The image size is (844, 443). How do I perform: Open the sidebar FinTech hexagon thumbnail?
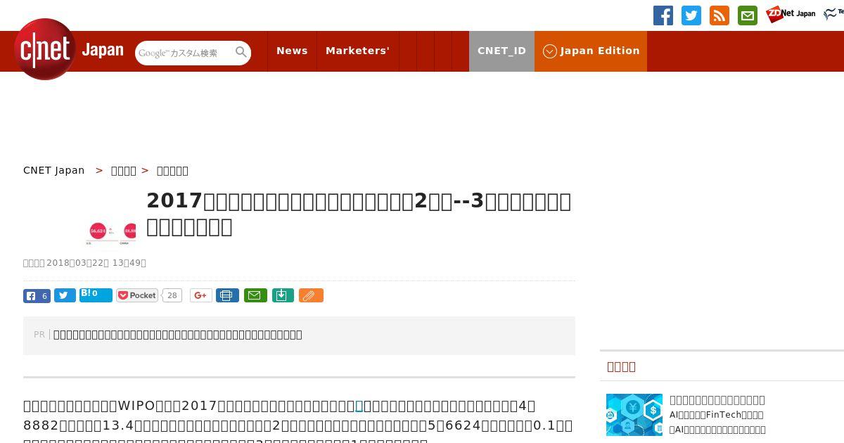tap(634, 415)
